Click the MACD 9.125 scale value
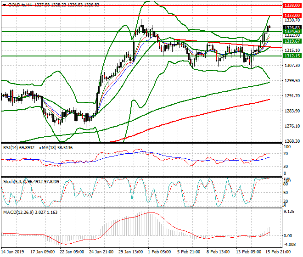The width and height of the screenshot is (303, 257). [x=289, y=212]
